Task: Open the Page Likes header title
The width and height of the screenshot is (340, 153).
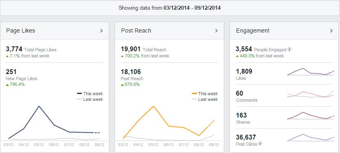Action: 21,31
